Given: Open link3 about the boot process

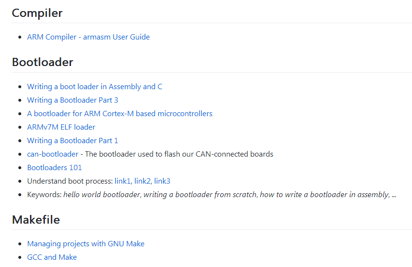Looking at the screenshot, I should click(x=162, y=181).
